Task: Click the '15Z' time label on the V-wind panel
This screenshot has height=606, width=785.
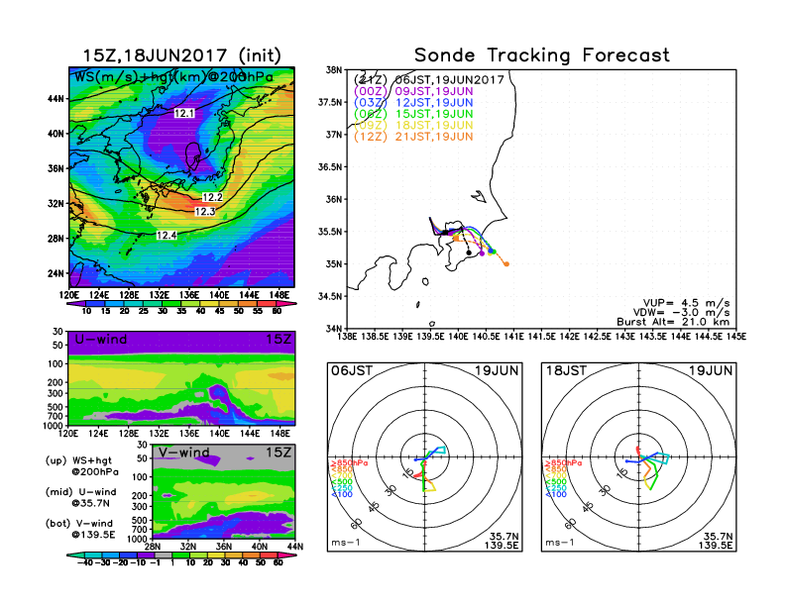Action: coord(279,453)
